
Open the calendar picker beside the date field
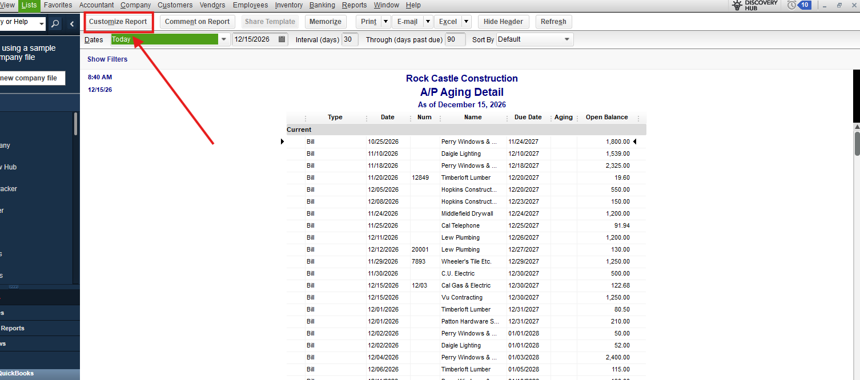[282, 39]
